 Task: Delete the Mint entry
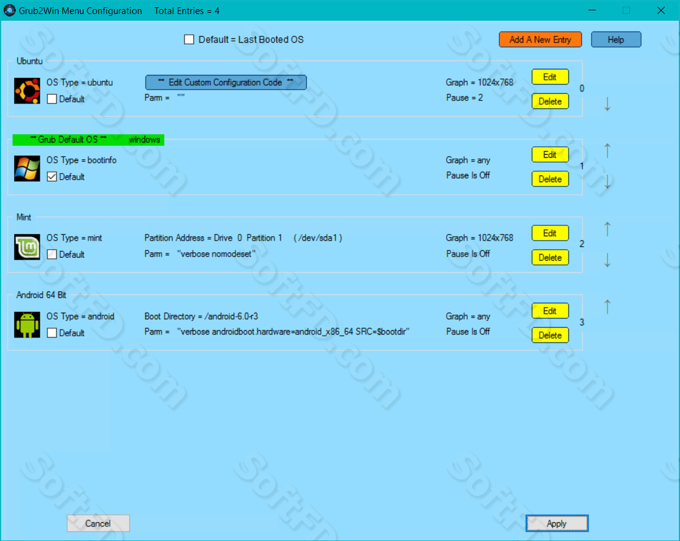550,257
